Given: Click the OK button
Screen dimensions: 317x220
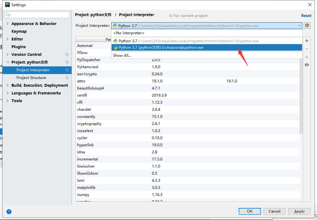Looking at the screenshot, I should pos(250,211).
